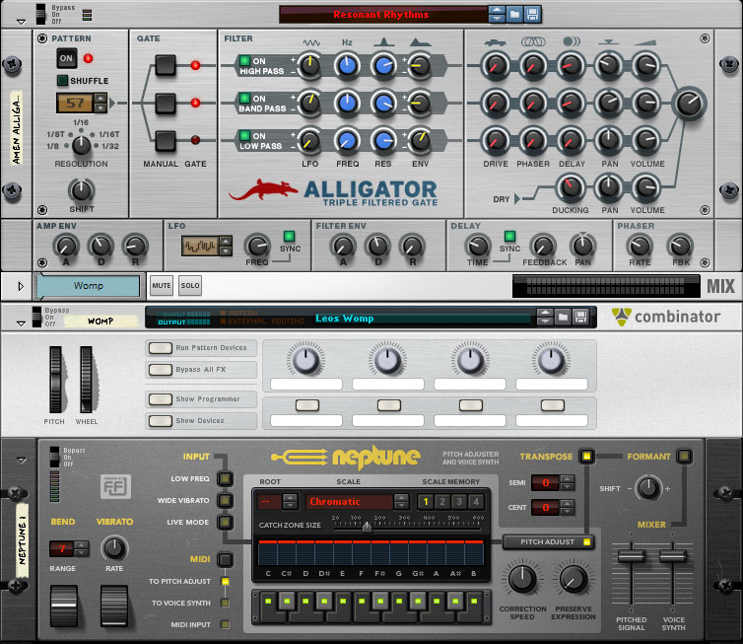Click patch up/down arrows on Alligator
Image resolution: width=743 pixels, height=644 pixels.
point(497,14)
